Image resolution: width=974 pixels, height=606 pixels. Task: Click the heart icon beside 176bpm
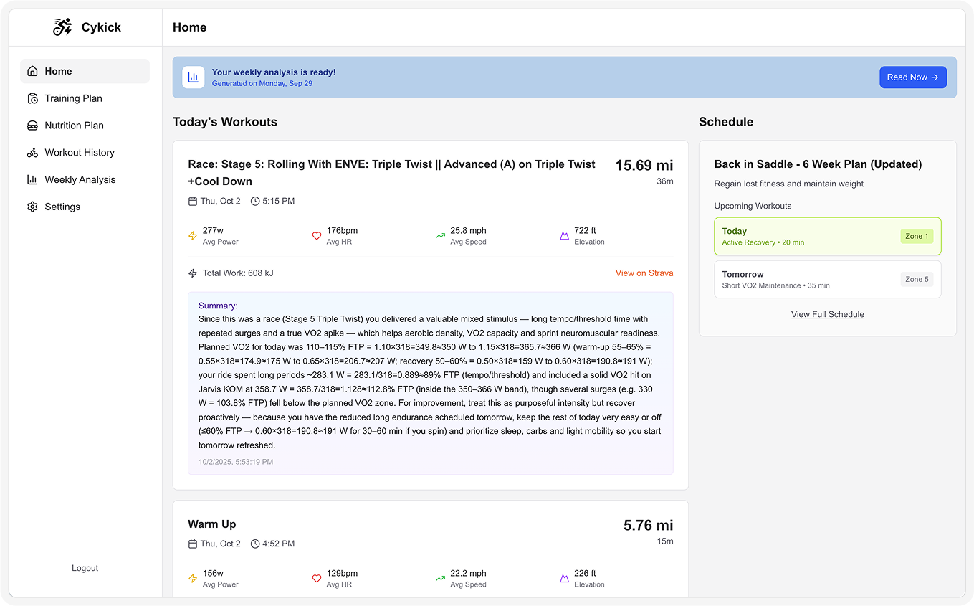point(316,236)
